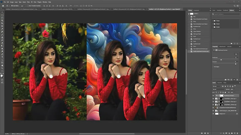Hide the colorful background smart object layer

213,111
